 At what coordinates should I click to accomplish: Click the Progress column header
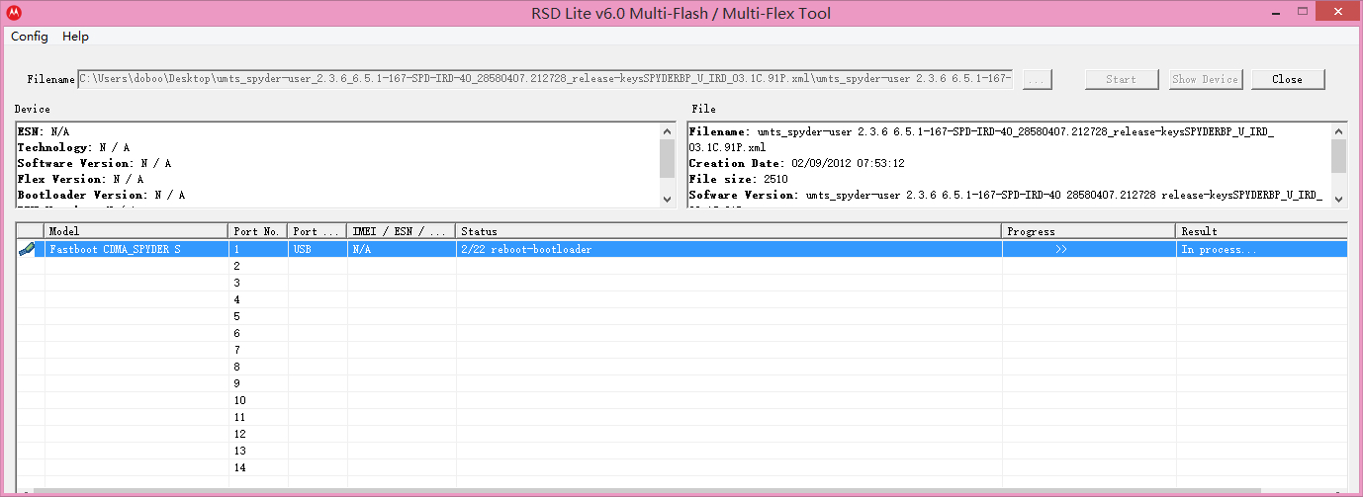click(x=1089, y=231)
